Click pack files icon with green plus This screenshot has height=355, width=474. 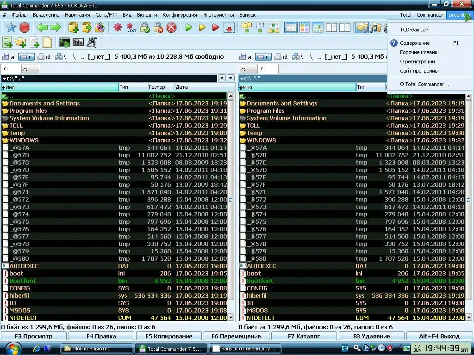point(73,27)
